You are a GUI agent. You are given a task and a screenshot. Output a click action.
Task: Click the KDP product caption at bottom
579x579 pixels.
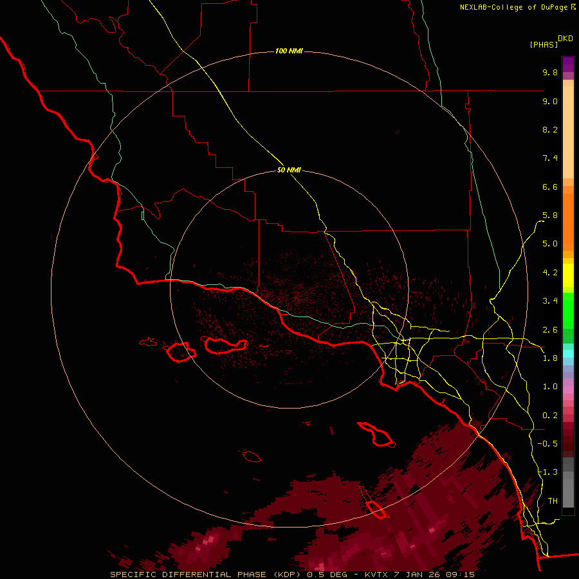point(293,574)
